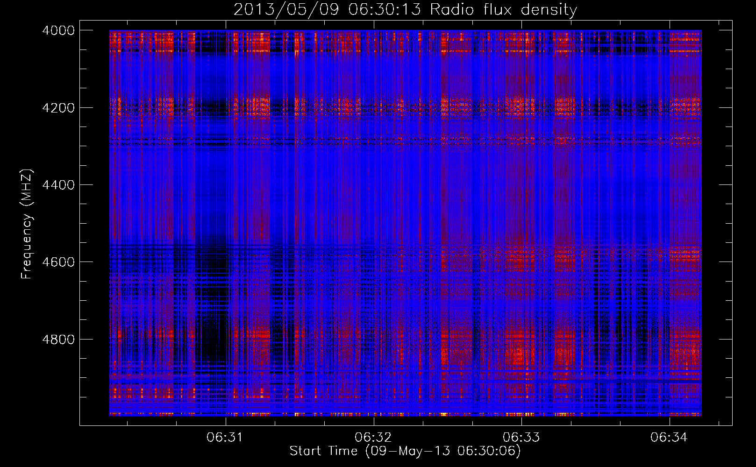Screen dimensions: 756x467
Task: Select the 4800 frequency axis label
Action: 58,340
